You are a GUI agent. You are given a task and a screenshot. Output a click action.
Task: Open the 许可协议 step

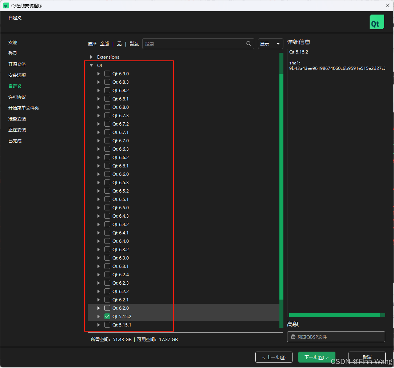pos(17,97)
